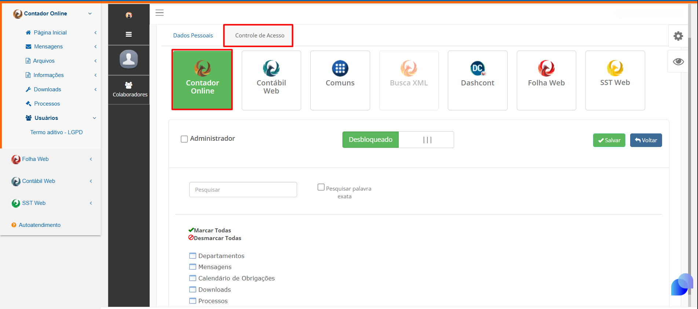Click the hamburger menu in top bar

(x=160, y=13)
